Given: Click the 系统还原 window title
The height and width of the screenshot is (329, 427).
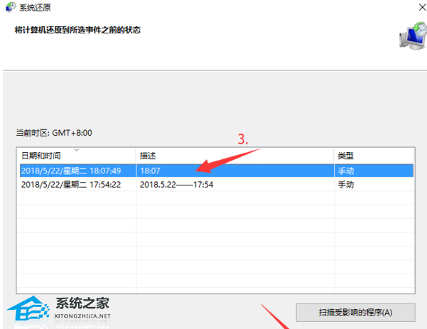Looking at the screenshot, I should 35,7.
